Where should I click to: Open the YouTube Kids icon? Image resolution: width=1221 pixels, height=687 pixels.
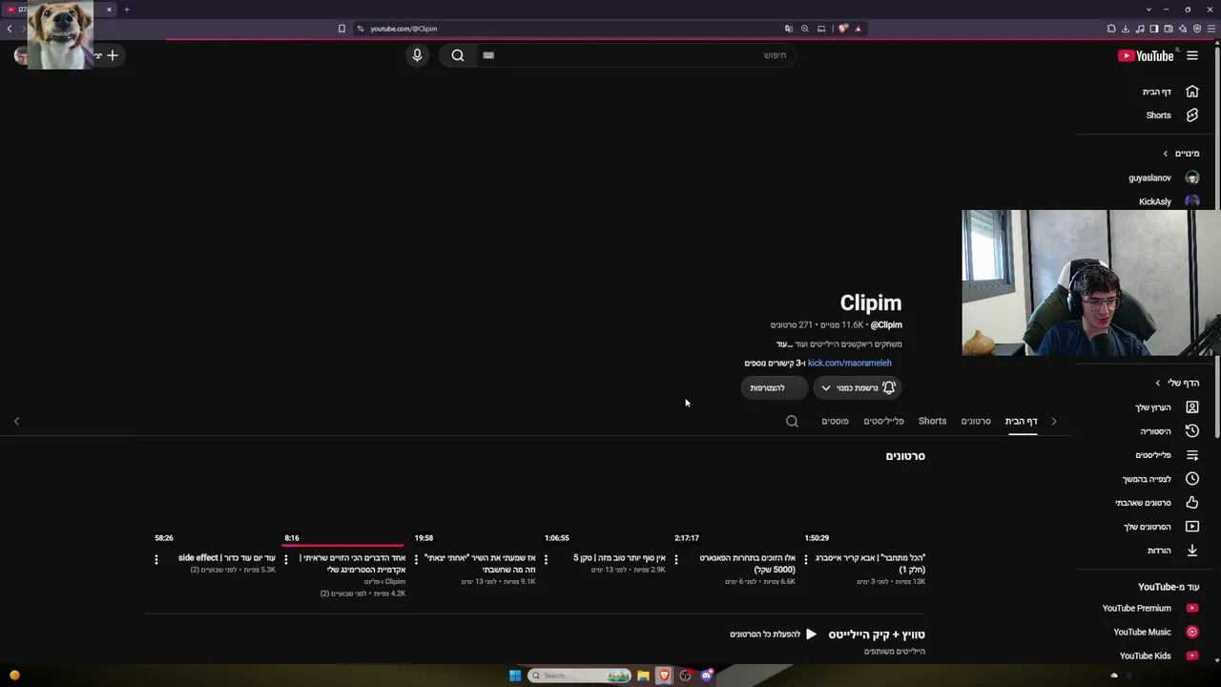click(1192, 656)
